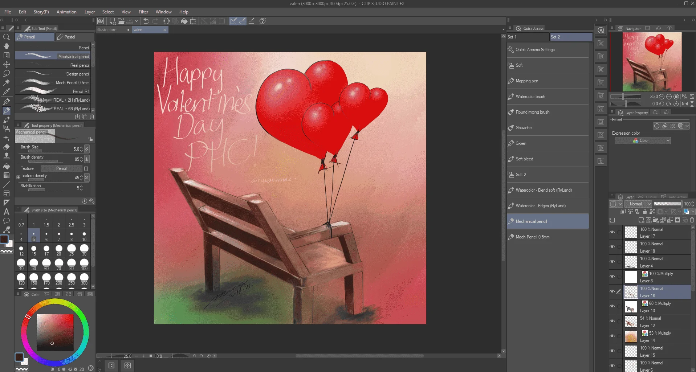Select the Hand move tool
The width and height of the screenshot is (696, 372).
pos(6,46)
